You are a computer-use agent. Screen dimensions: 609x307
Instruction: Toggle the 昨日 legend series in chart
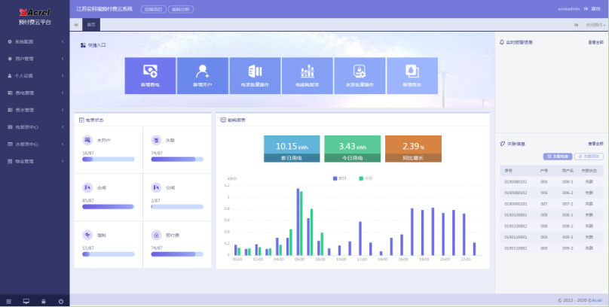[339, 178]
